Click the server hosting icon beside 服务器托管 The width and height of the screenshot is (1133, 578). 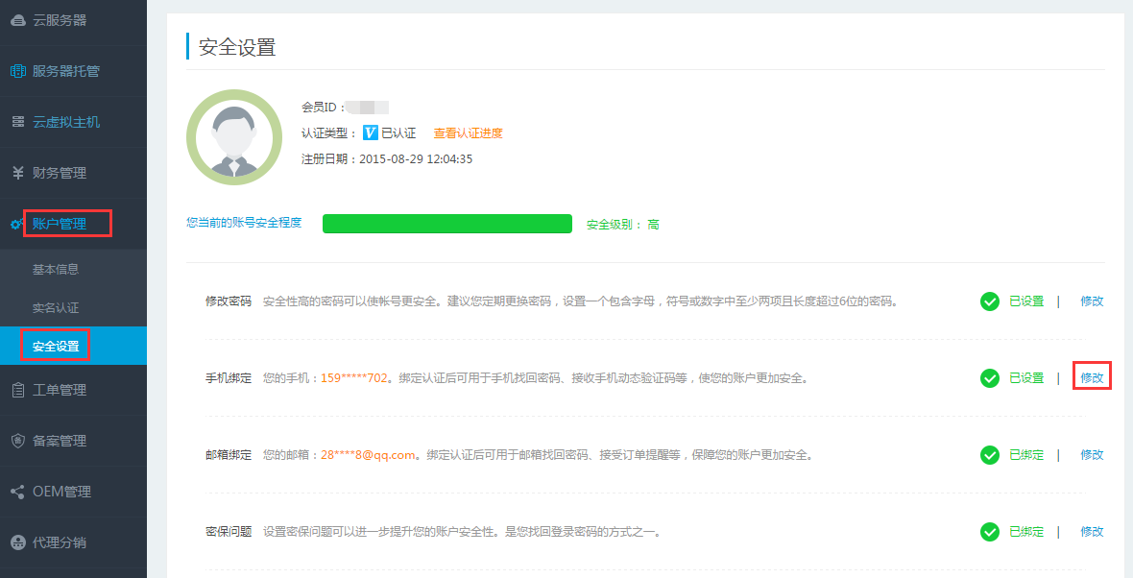click(x=17, y=71)
